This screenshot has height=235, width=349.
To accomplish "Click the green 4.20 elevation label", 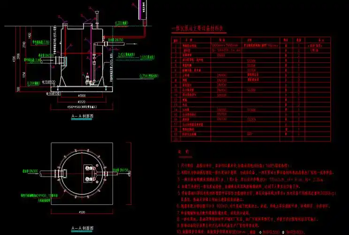I will coord(121,23).
